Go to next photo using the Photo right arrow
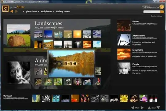Viewport: 166px width, 111px height. pyautogui.click(x=142, y=108)
